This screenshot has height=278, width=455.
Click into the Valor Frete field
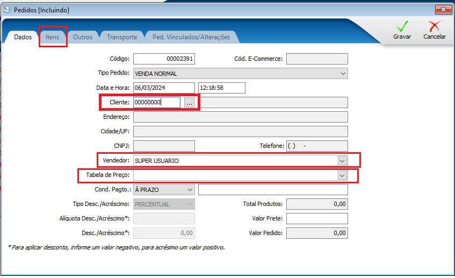tap(317, 218)
